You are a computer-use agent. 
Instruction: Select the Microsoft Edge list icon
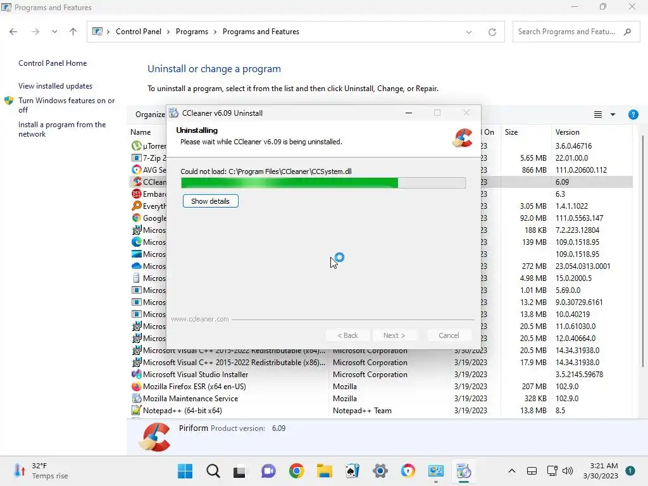pos(137,242)
